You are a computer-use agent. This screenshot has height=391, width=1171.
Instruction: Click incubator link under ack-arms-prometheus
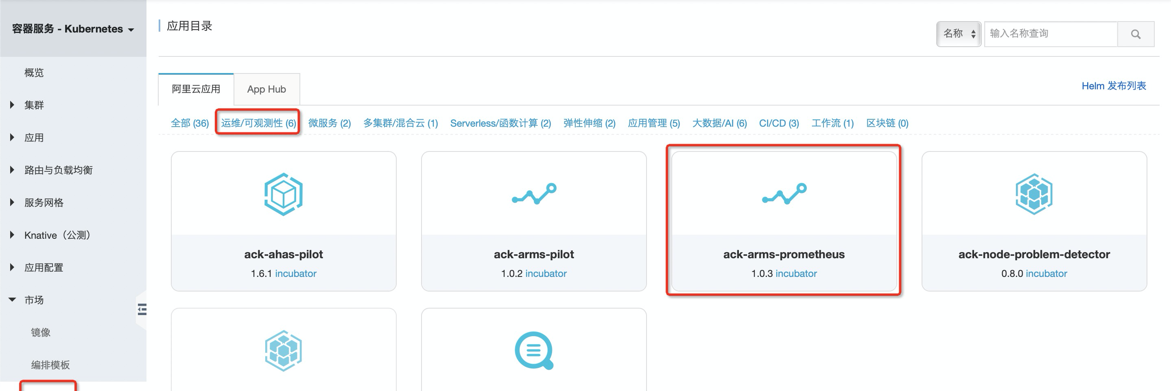(796, 274)
